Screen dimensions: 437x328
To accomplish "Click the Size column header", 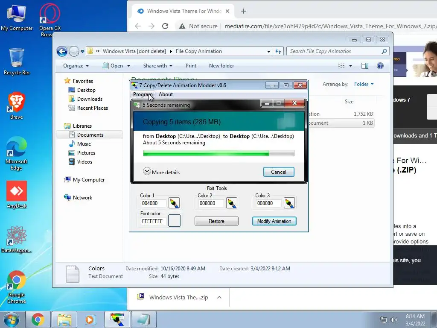I will pyautogui.click(x=349, y=102).
